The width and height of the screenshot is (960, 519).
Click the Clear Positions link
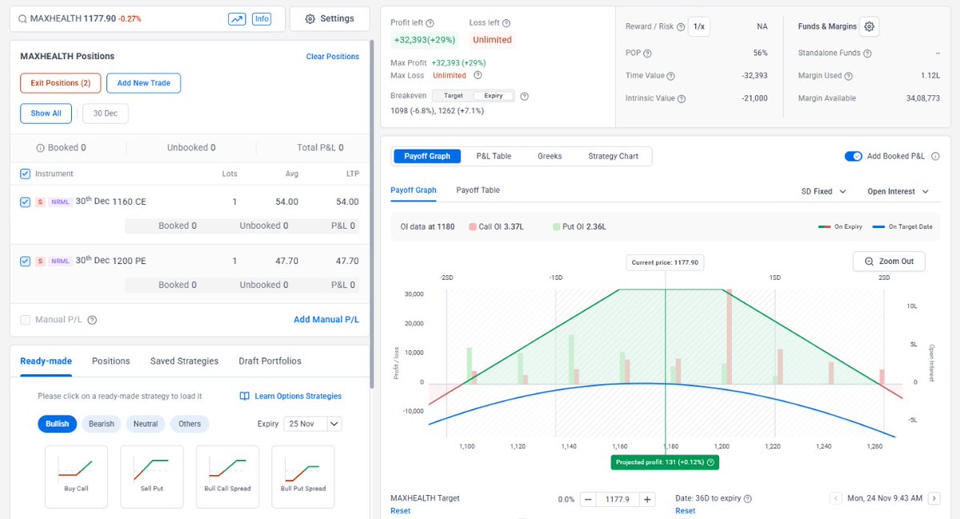coord(334,57)
